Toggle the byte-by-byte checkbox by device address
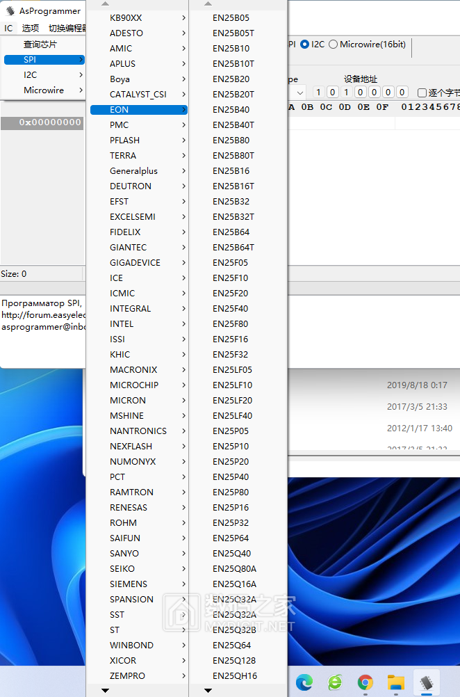 pyautogui.click(x=422, y=93)
